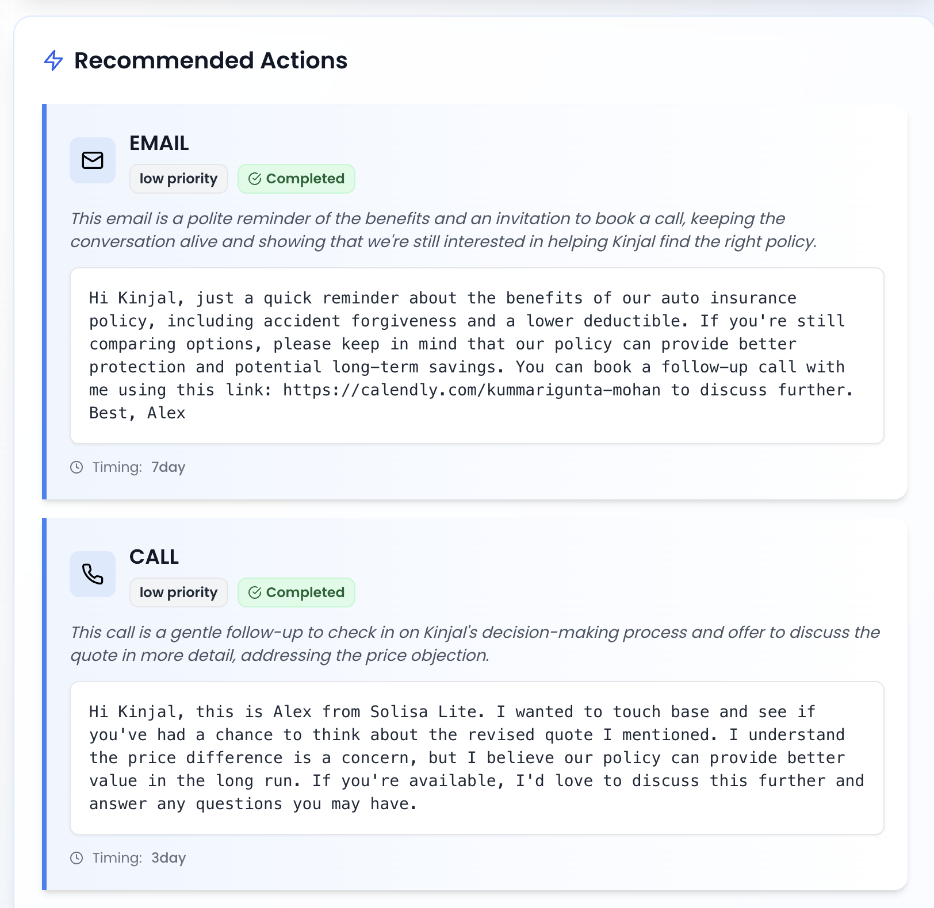The image size is (934, 908).
Task: Click the checkmark icon in EMAIL's Completed badge
Action: [255, 179]
